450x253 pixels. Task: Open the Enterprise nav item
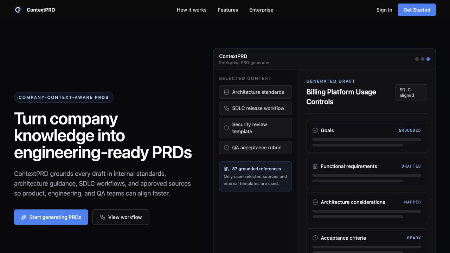(261, 10)
